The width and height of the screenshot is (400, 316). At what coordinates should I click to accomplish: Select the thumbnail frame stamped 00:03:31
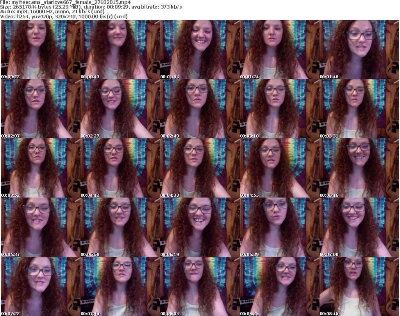[x=359, y=109]
